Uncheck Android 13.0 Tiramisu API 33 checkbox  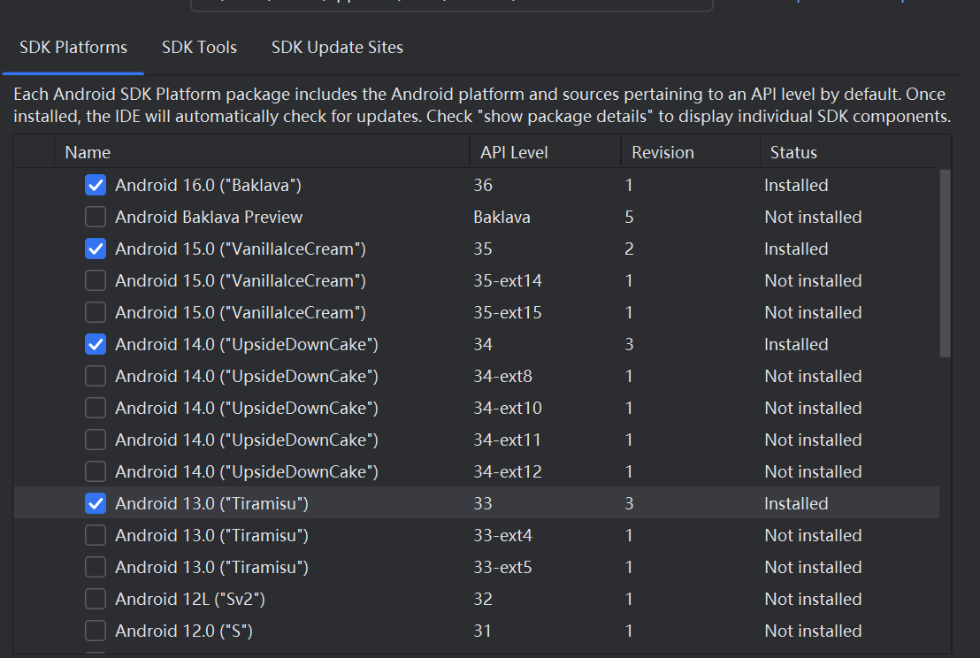coord(96,503)
